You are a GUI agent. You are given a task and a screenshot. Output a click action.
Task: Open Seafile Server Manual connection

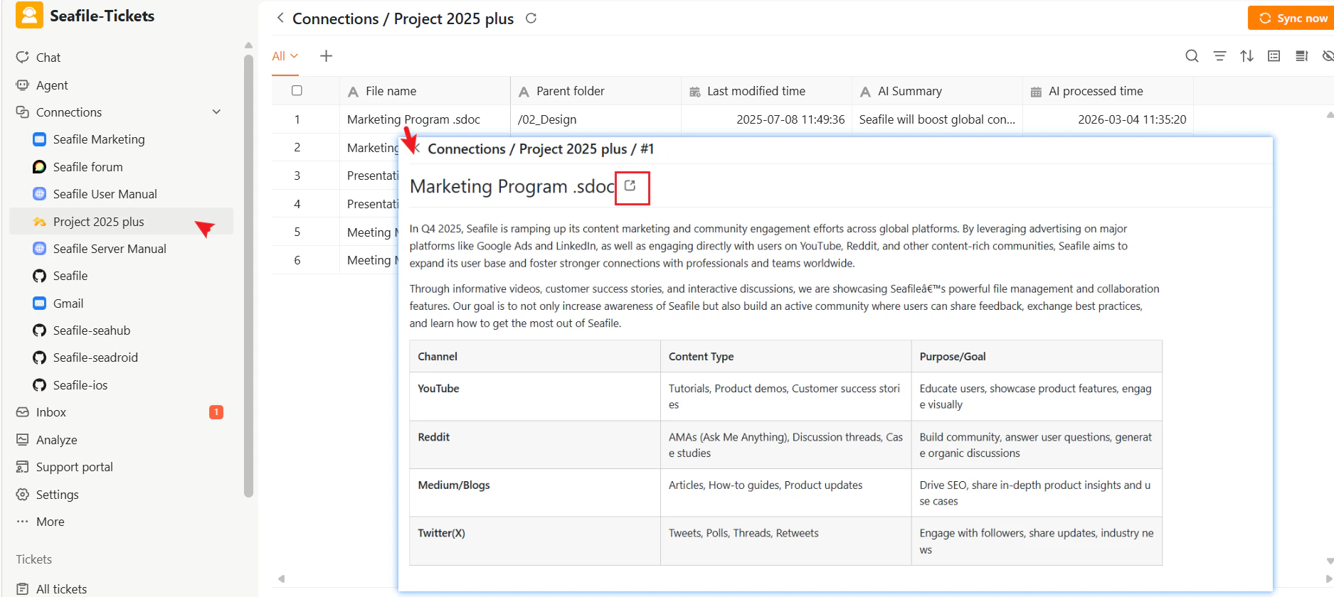(110, 249)
